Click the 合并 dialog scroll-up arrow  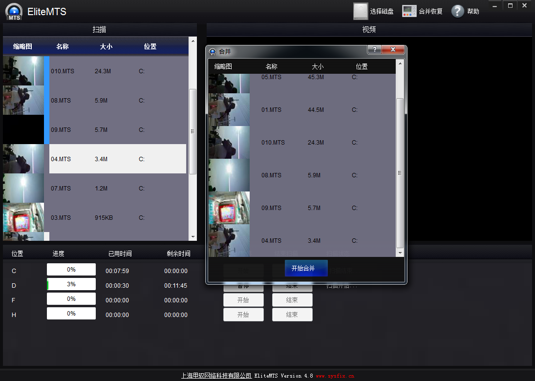tap(400, 63)
